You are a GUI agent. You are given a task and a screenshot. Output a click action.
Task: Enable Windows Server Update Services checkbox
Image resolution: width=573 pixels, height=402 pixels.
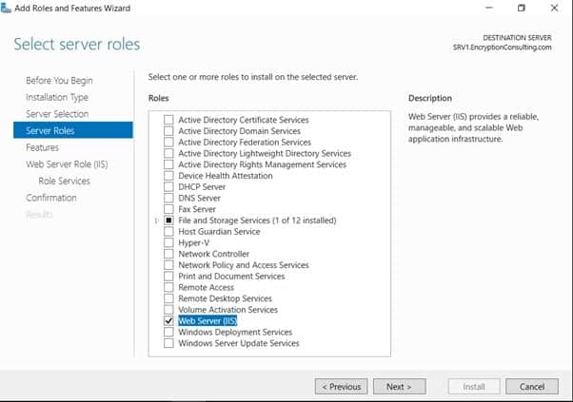click(169, 343)
